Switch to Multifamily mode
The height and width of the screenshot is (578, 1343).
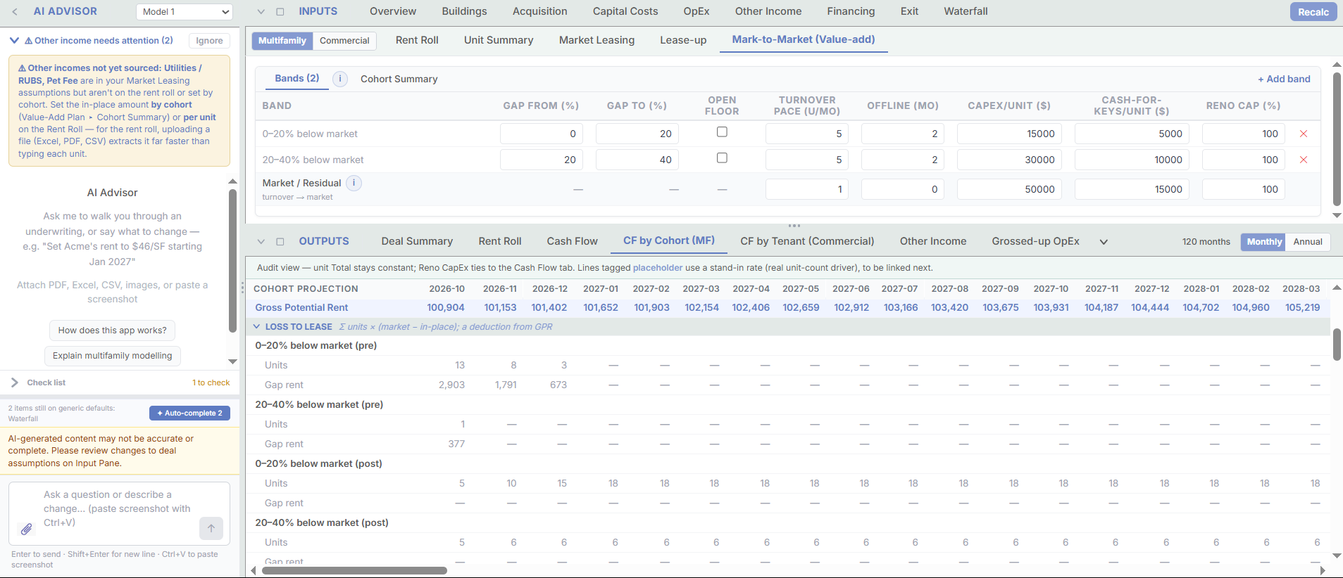point(282,41)
